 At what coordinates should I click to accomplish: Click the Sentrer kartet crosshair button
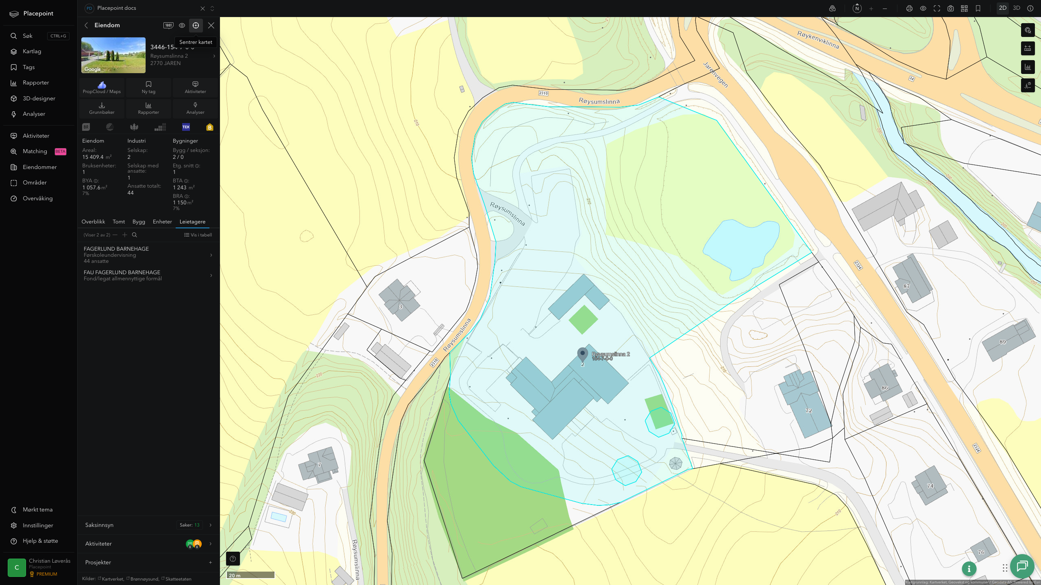[x=196, y=25]
